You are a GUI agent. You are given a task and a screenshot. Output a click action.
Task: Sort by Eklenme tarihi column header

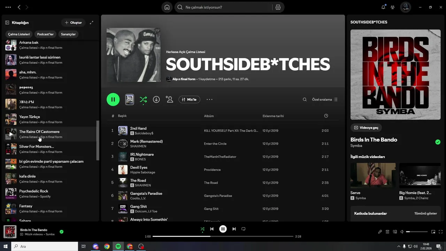click(x=273, y=116)
